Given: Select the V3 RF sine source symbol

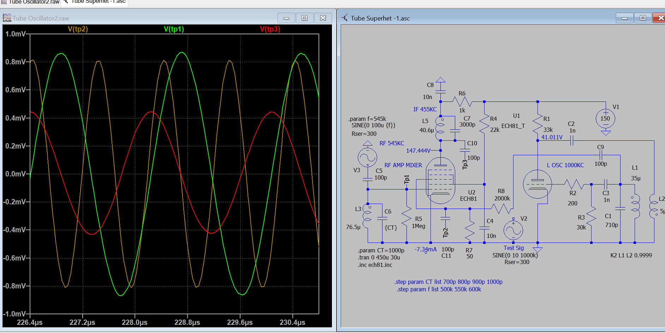Looking at the screenshot, I should click(367, 157).
